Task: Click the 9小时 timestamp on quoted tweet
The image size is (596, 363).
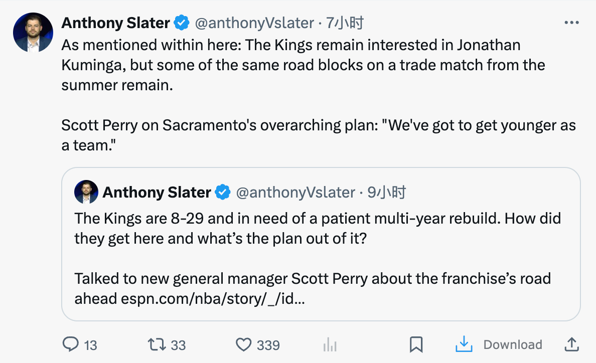Action: tap(386, 192)
